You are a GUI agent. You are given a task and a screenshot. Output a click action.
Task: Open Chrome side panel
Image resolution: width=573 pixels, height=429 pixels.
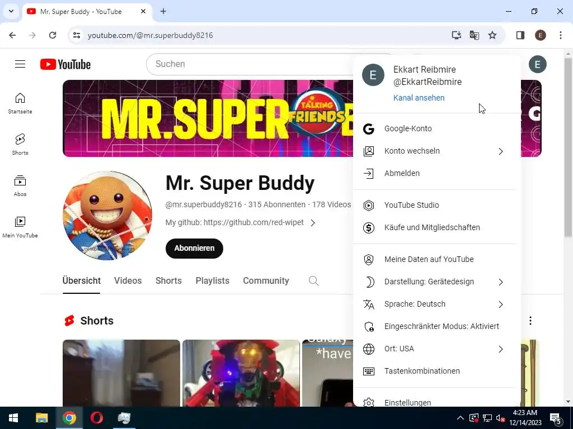point(520,35)
